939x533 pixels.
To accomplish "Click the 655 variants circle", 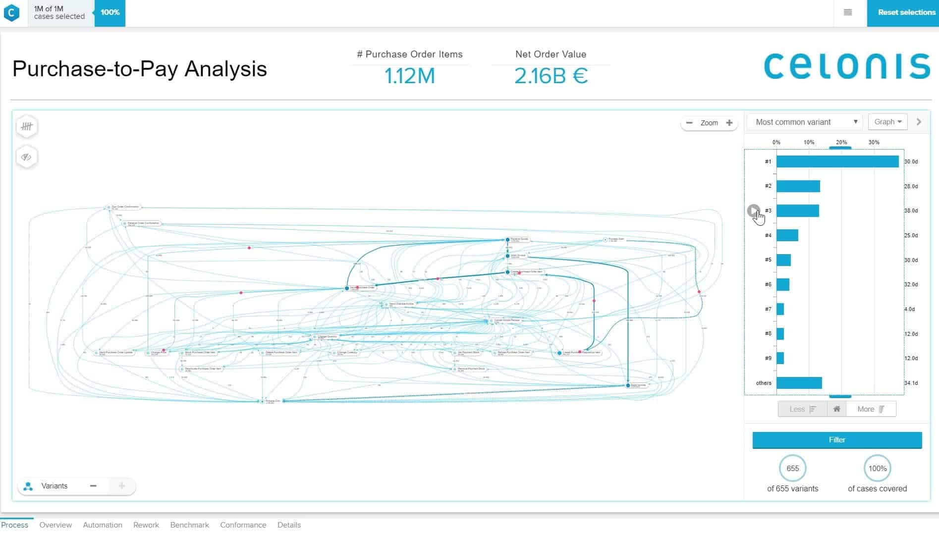I will click(793, 469).
